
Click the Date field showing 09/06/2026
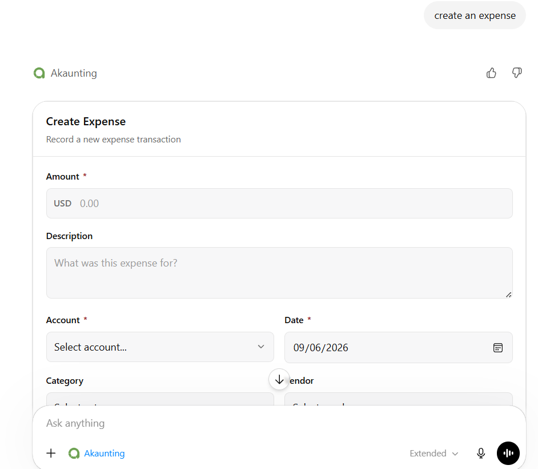point(398,347)
